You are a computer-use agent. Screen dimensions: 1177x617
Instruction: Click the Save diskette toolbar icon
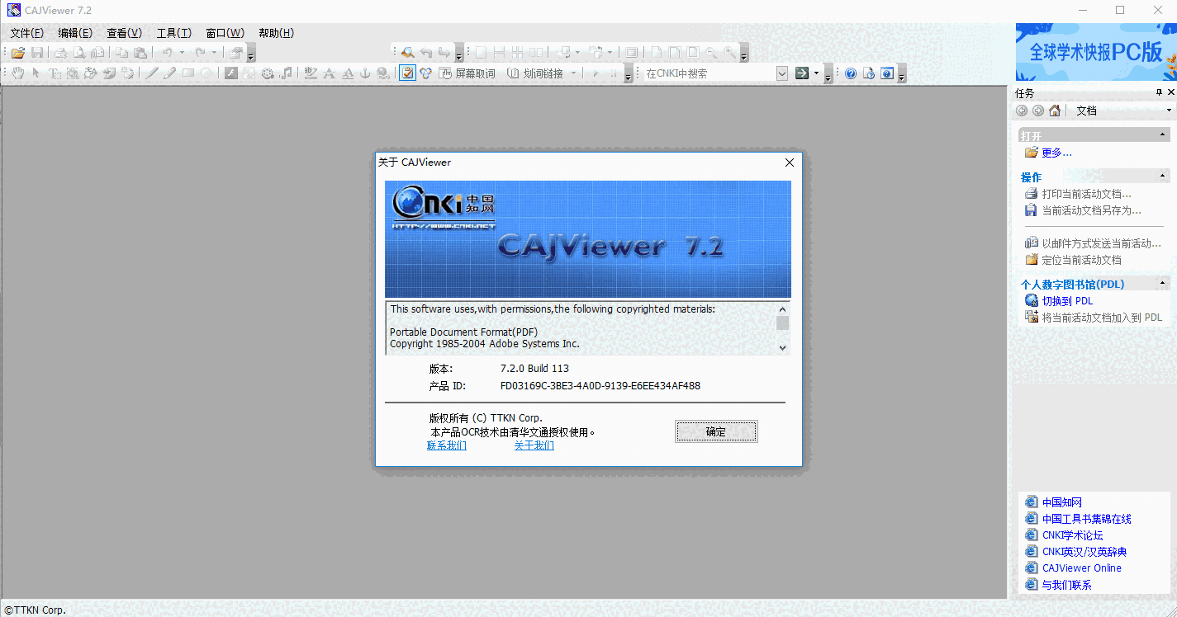[x=37, y=53]
